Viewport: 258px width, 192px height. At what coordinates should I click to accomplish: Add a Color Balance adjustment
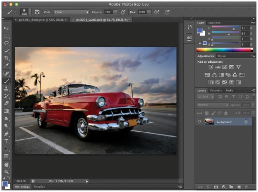pos(214,75)
